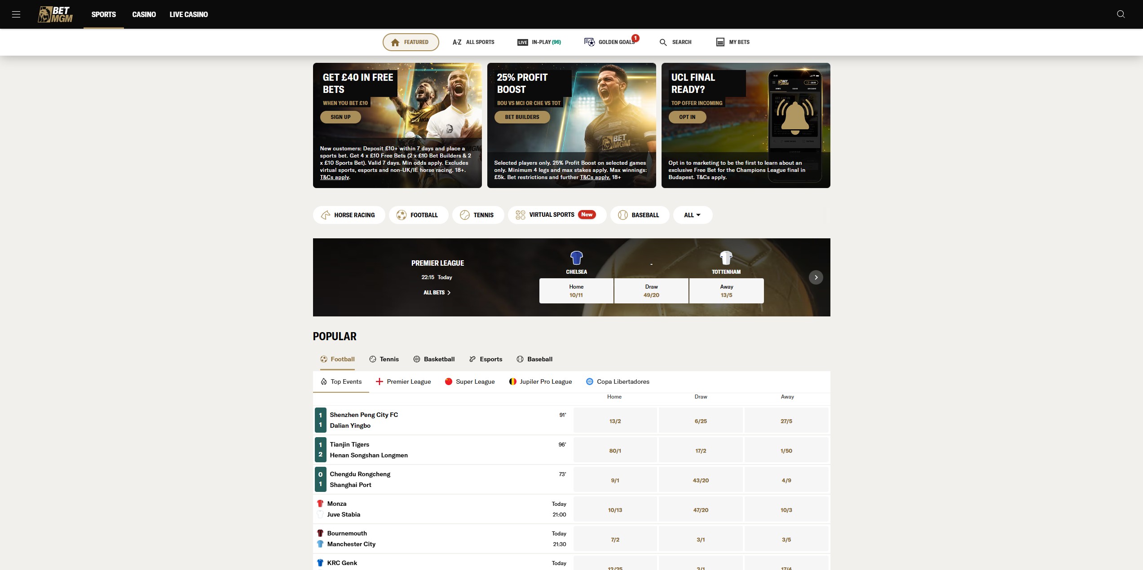The height and width of the screenshot is (570, 1143).
Task: Select Jupiler Pro League filter
Action: pos(540,381)
